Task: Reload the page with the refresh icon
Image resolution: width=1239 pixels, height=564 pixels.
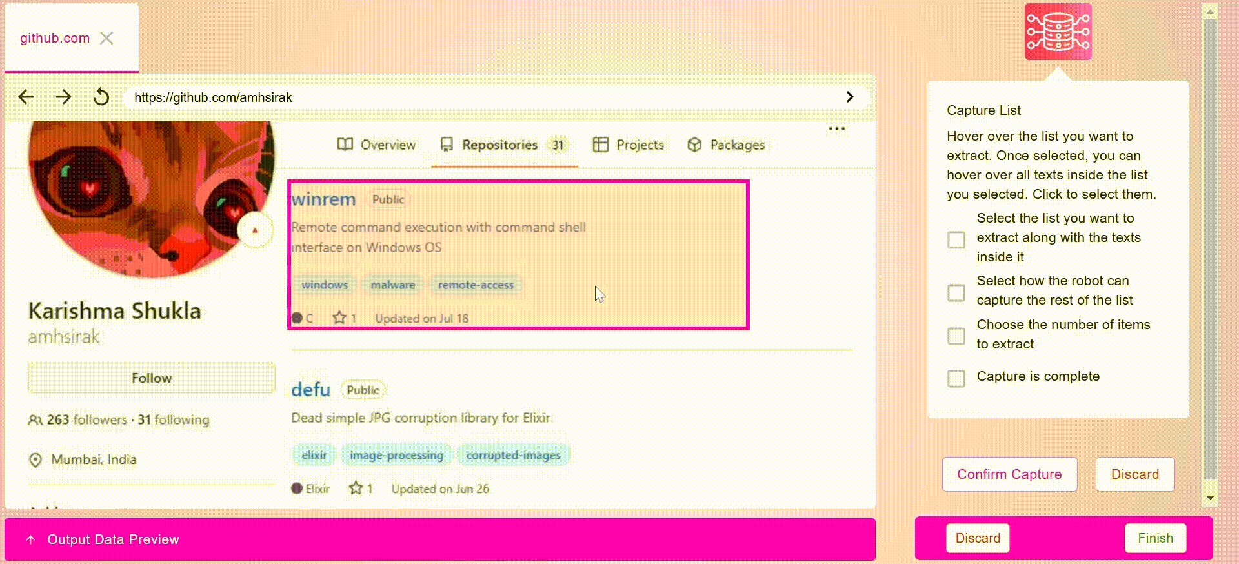Action: point(101,97)
